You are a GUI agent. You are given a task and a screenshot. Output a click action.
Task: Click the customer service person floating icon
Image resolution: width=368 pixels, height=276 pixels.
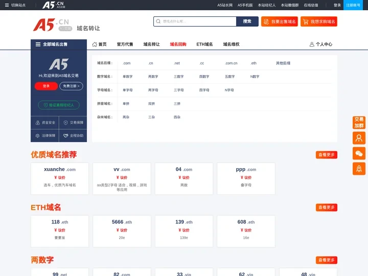point(359,138)
